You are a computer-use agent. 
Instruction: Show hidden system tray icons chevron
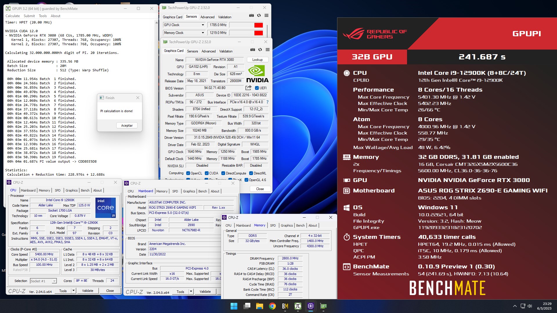tap(515, 306)
